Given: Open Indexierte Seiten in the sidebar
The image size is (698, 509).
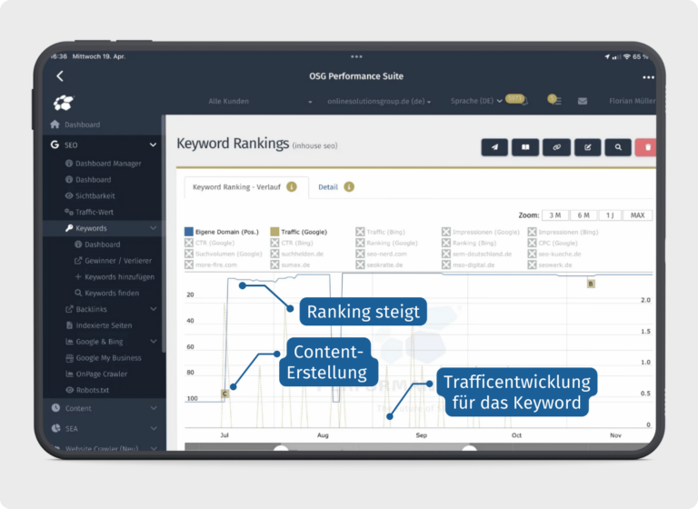Looking at the screenshot, I should click(99, 325).
